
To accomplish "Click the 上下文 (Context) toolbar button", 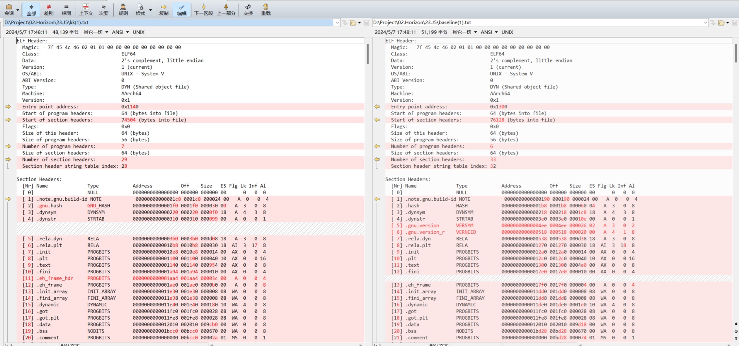I will coord(86,9).
